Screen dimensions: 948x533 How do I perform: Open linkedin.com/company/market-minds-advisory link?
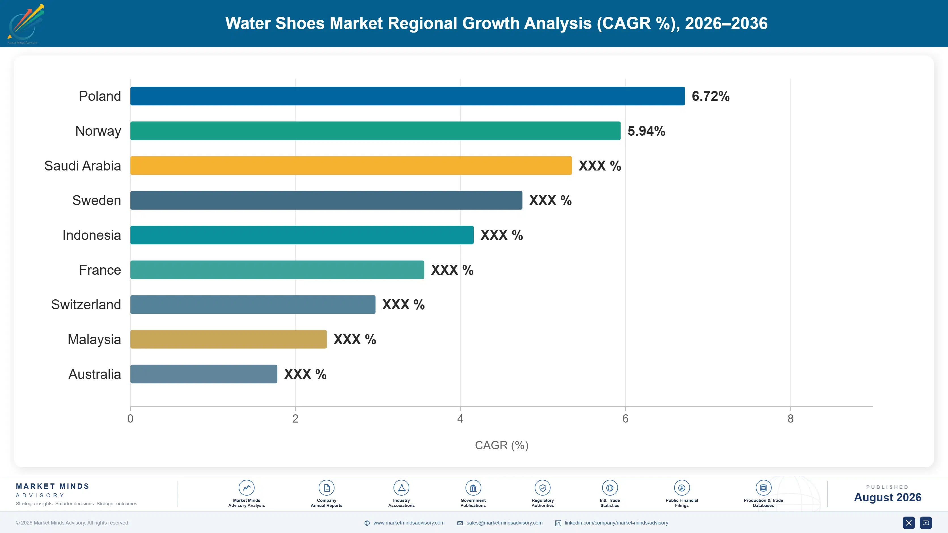(x=616, y=523)
